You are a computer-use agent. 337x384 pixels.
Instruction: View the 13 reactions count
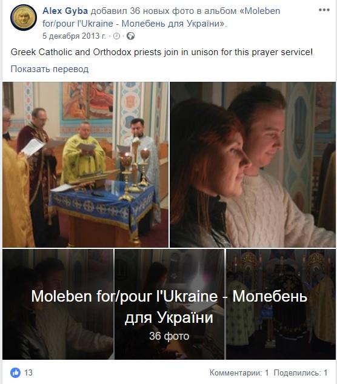pyautogui.click(x=28, y=372)
